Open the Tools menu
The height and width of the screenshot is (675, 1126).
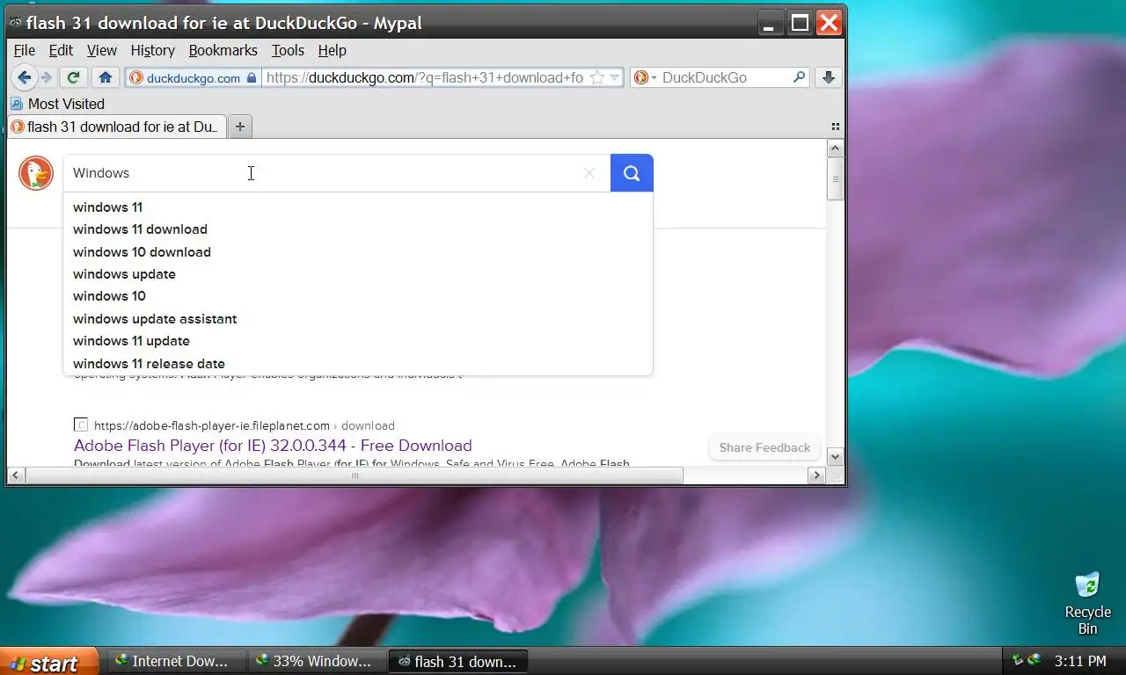(x=288, y=50)
